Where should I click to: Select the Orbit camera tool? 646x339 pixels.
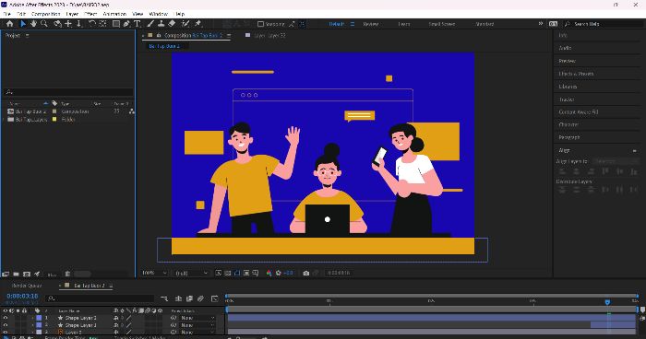click(57, 24)
